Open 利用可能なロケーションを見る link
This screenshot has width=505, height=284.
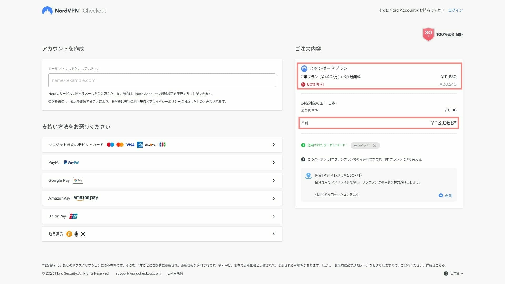[x=337, y=194]
